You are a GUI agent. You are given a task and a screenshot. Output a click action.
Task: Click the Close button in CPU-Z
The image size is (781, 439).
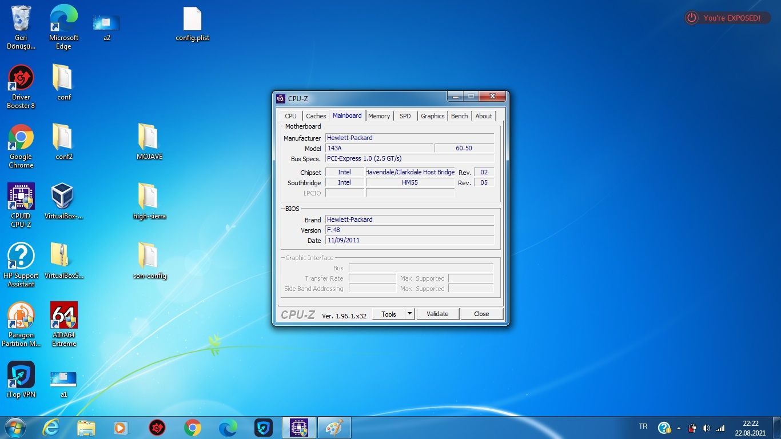pyautogui.click(x=481, y=314)
